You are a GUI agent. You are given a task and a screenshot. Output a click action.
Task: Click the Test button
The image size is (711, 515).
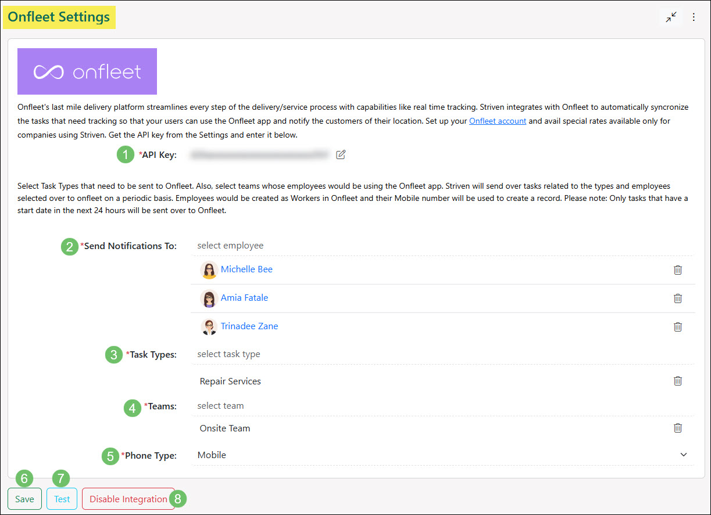pyautogui.click(x=62, y=499)
